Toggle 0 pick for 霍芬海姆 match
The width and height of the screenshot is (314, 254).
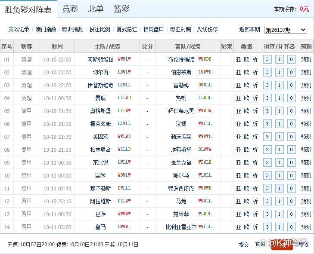(291, 124)
